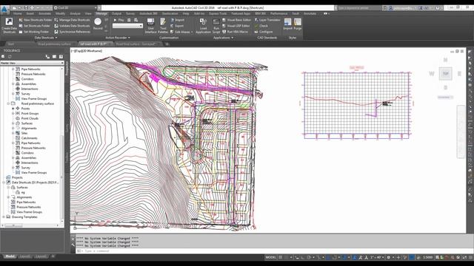Click new drawing plus tab button
The height and width of the screenshot is (266, 474).
tap(167, 44)
